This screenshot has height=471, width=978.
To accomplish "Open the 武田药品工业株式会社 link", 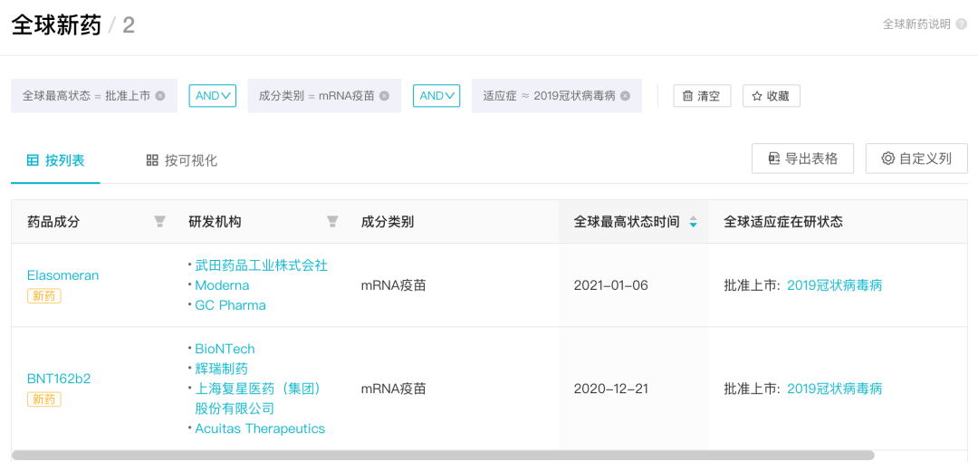I will pyautogui.click(x=262, y=265).
